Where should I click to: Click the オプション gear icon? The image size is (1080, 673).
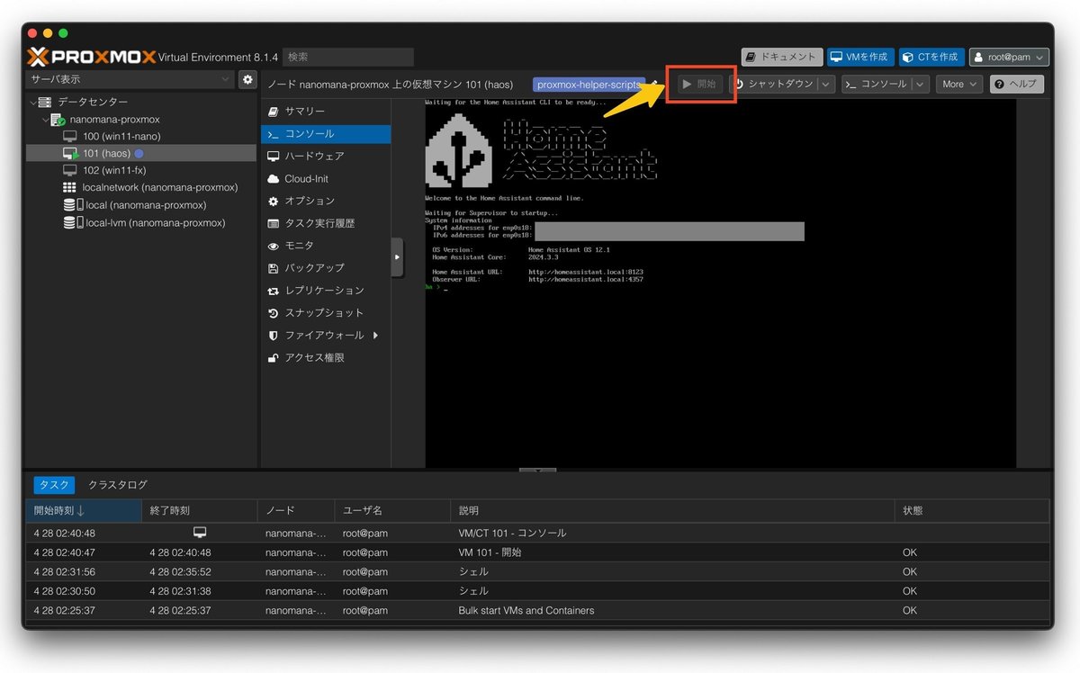point(274,201)
